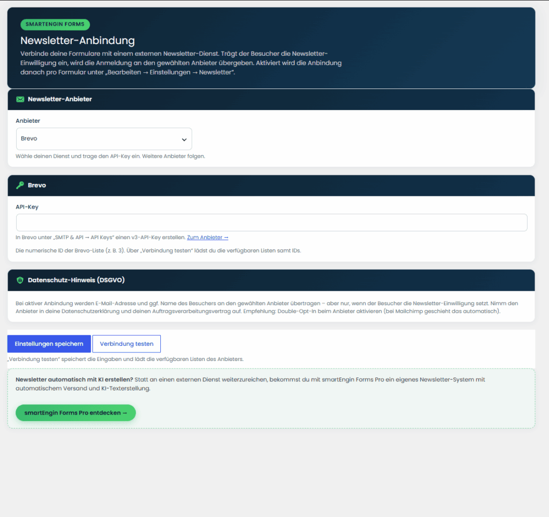
Task: Click the Datenschutz-Hinweis (DSGVO) section title
Action: pyautogui.click(x=76, y=280)
